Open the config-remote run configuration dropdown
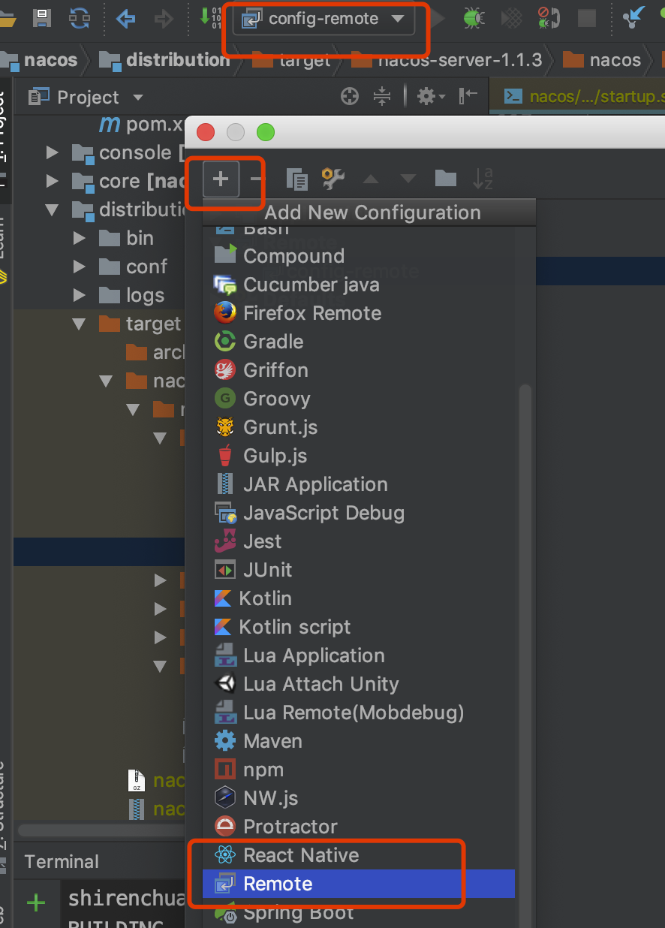Image resolution: width=665 pixels, height=928 pixels. pos(323,19)
